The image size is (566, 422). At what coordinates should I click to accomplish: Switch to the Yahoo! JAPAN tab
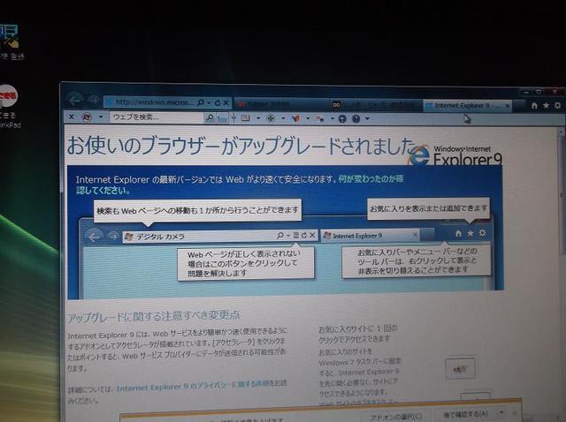pyautogui.click(x=281, y=104)
